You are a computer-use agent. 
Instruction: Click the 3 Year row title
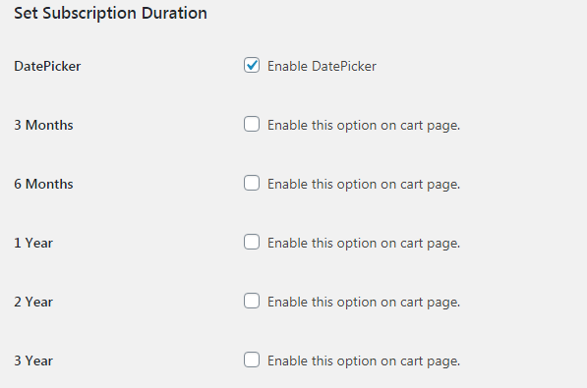[33, 361]
